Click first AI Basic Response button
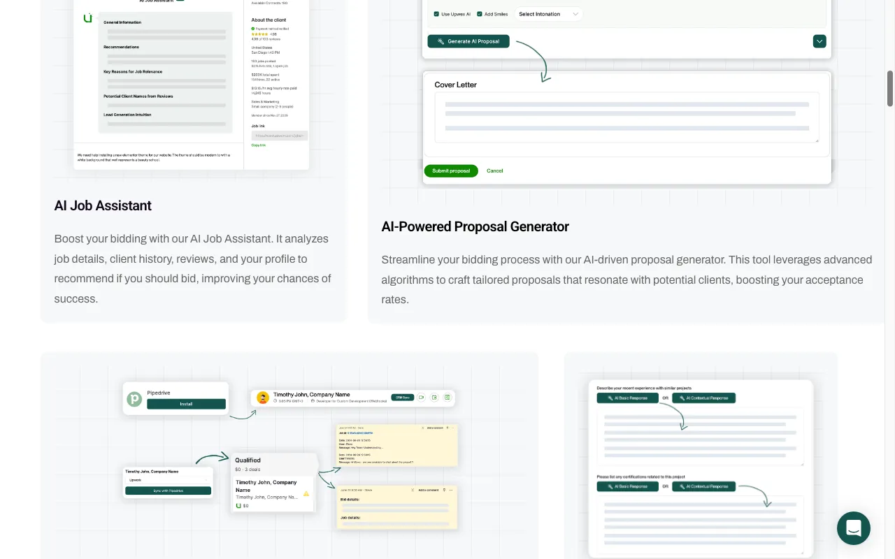This screenshot has width=895, height=559. point(627,398)
